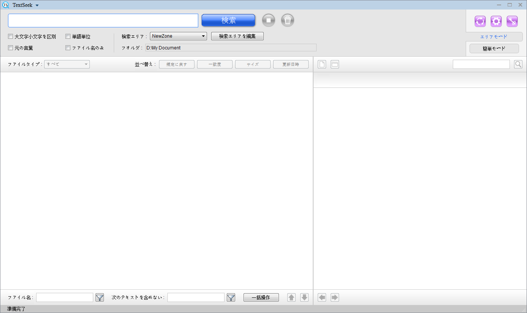
Task: Click the exclude-text filter funnel icon
Action: click(x=231, y=297)
